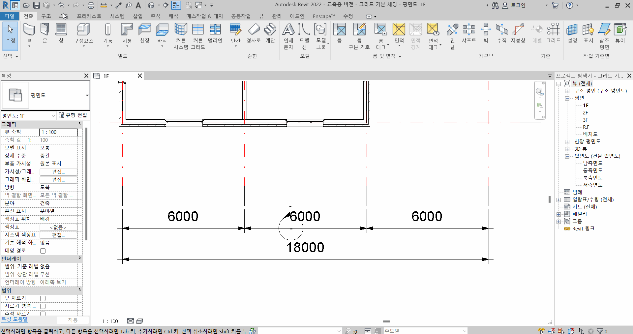Screen dimensions: 633x334
Task: Select the Grid (그리드) datum tool
Action: [553, 33]
